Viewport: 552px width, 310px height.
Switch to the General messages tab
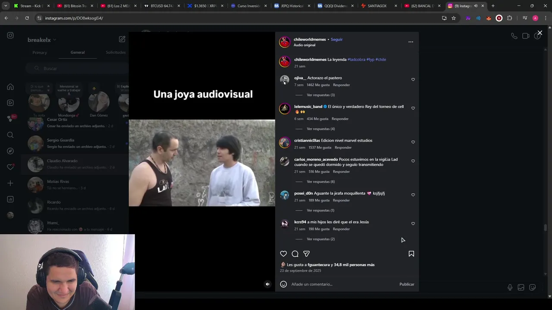78,53
